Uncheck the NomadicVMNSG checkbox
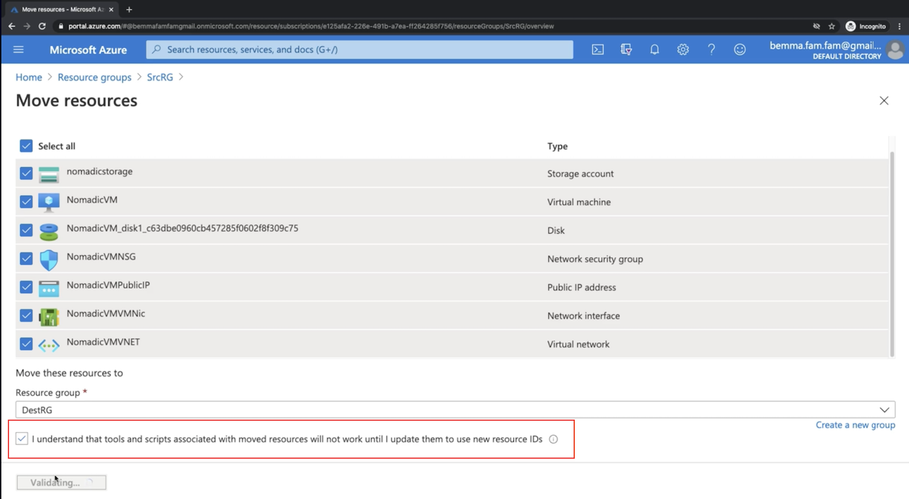The image size is (909, 499). point(26,258)
